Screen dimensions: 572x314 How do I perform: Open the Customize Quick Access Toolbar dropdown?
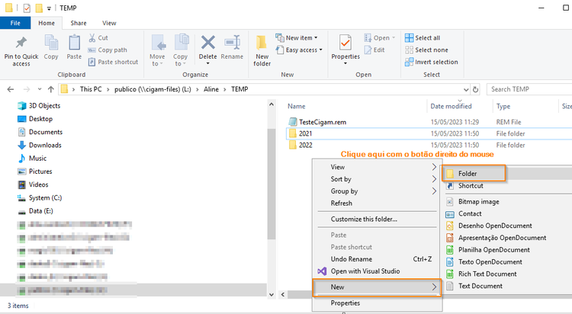point(49,8)
